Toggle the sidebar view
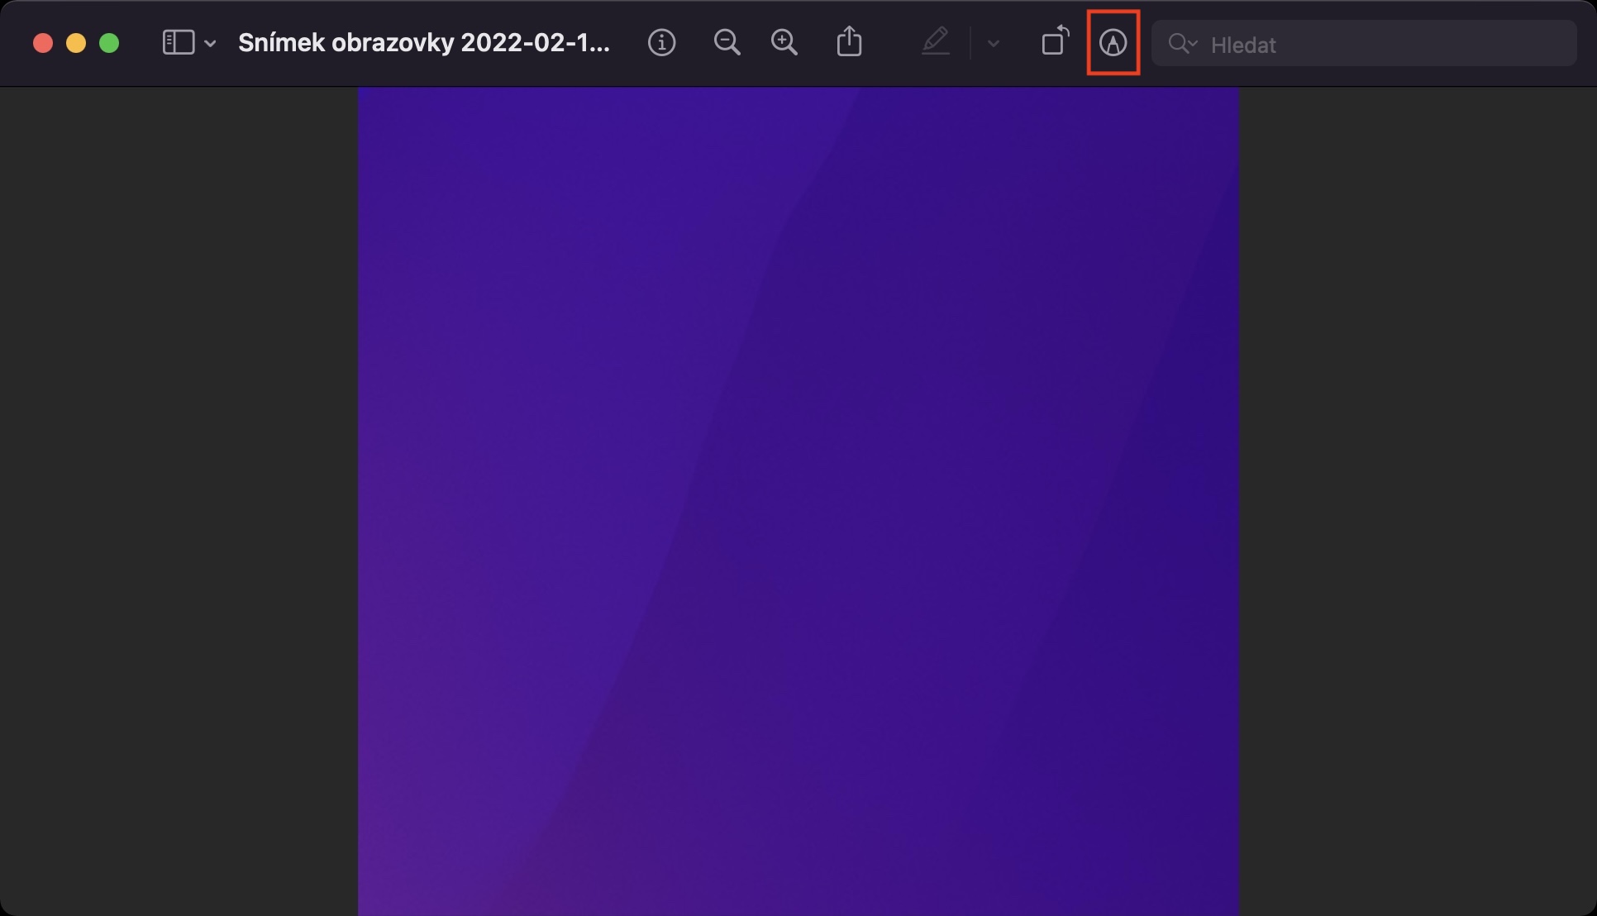Viewport: 1597px width, 916px height. click(x=178, y=42)
